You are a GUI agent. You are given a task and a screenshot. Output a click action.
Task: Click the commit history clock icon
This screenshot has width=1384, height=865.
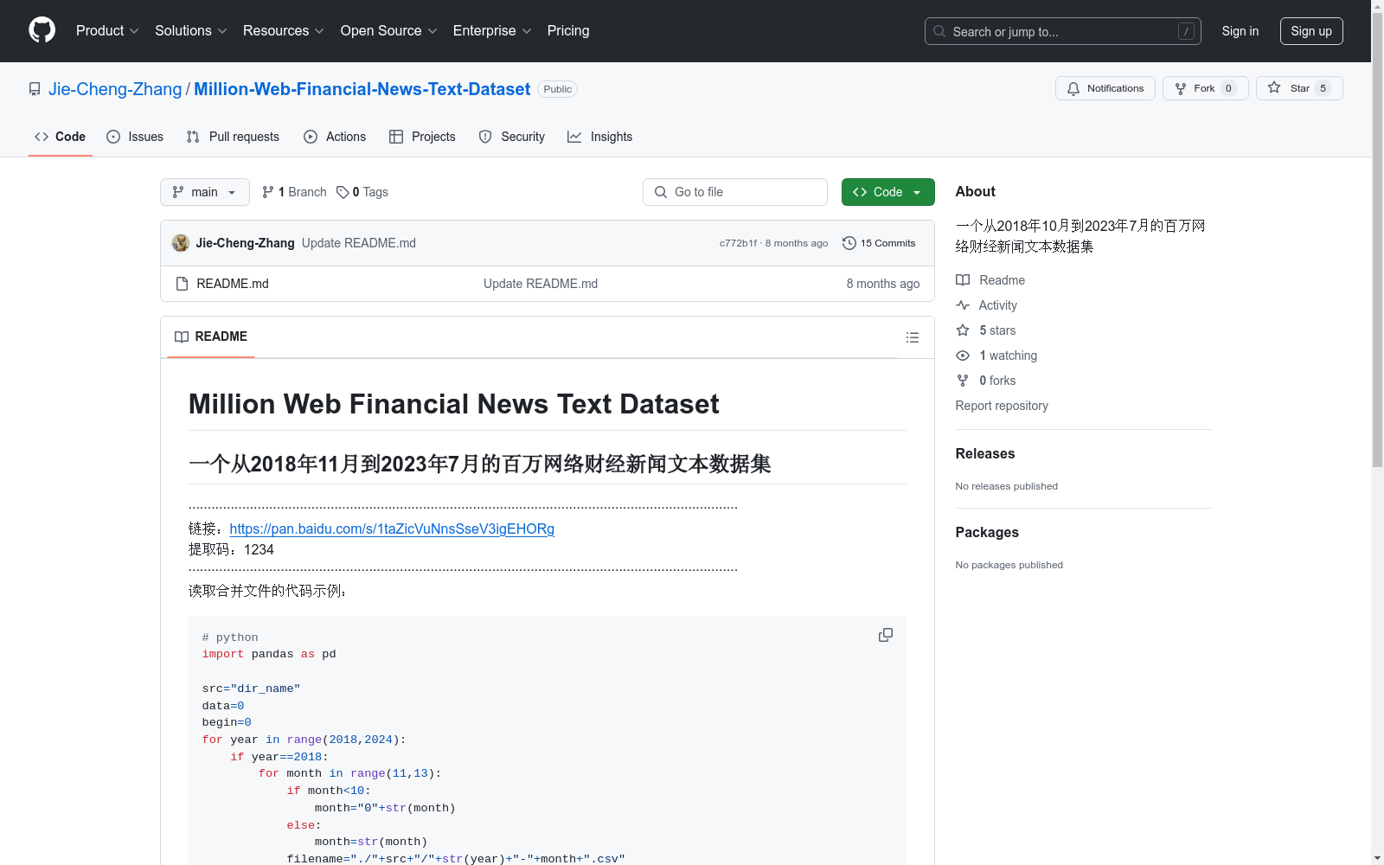coord(849,243)
